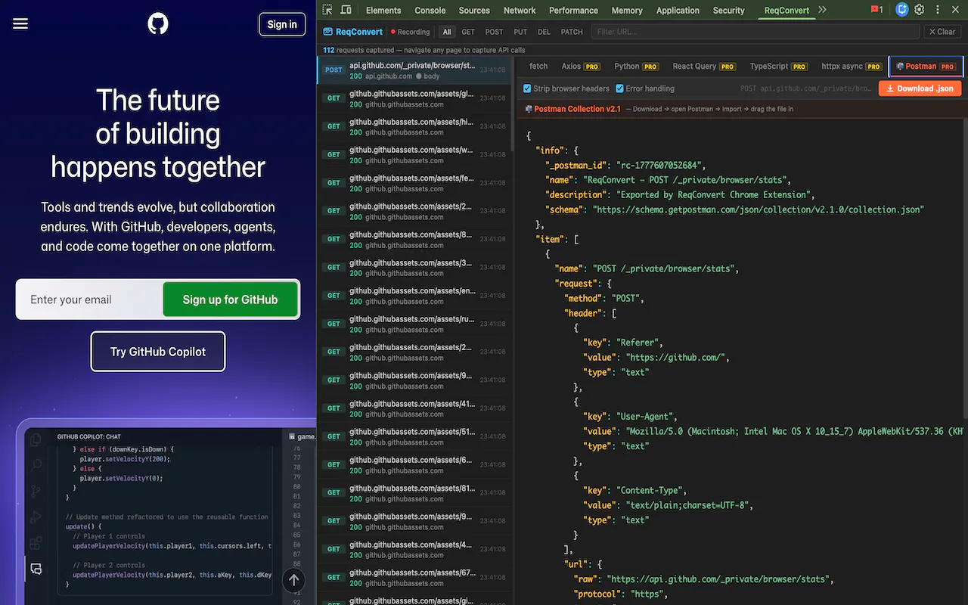Click the ReqConvert logo in the extension header
This screenshot has width=968, height=605.
(x=353, y=32)
